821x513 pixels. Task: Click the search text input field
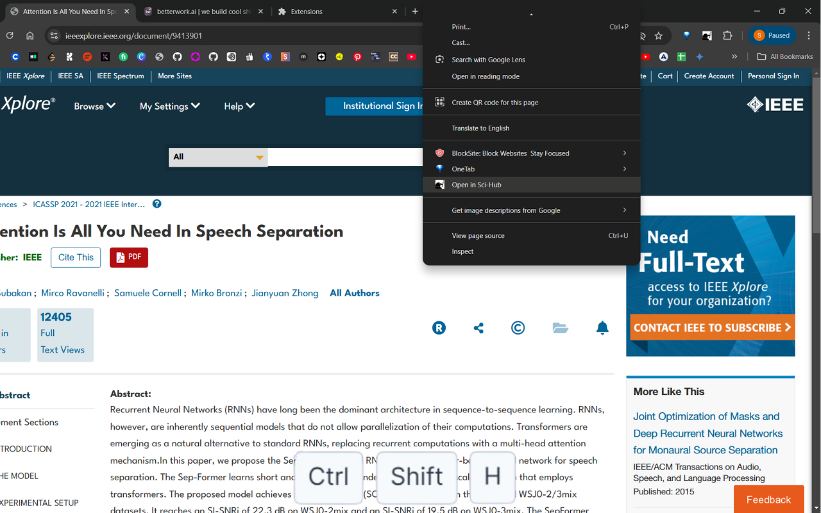click(x=345, y=157)
